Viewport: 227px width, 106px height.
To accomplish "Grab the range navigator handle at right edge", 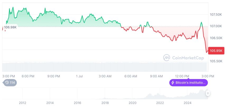I will click(x=208, y=93).
